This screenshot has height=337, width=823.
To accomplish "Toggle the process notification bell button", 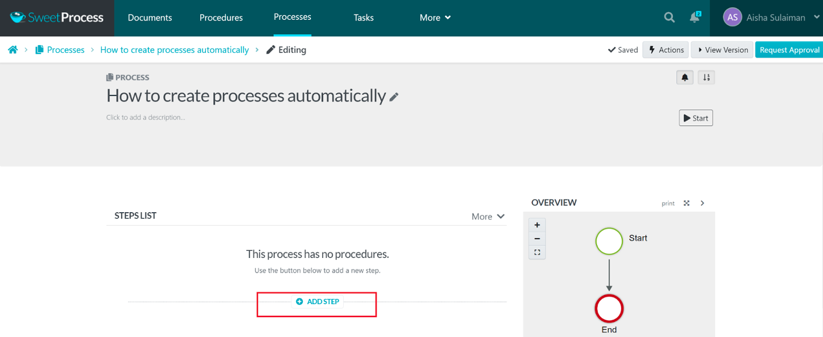I will [x=685, y=77].
